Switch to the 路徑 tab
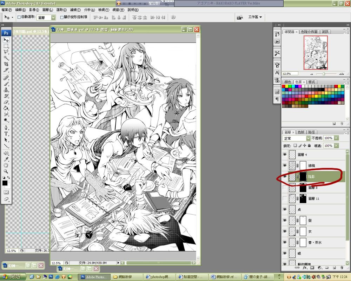The width and height of the screenshot is (351, 281). pos(311,132)
